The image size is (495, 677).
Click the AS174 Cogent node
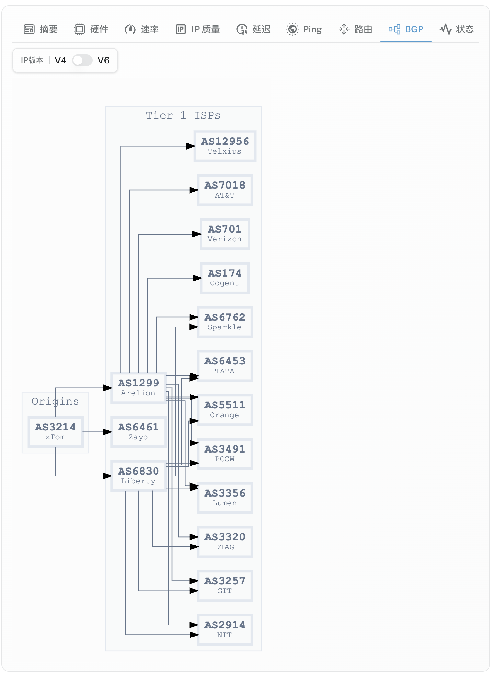pyautogui.click(x=225, y=278)
